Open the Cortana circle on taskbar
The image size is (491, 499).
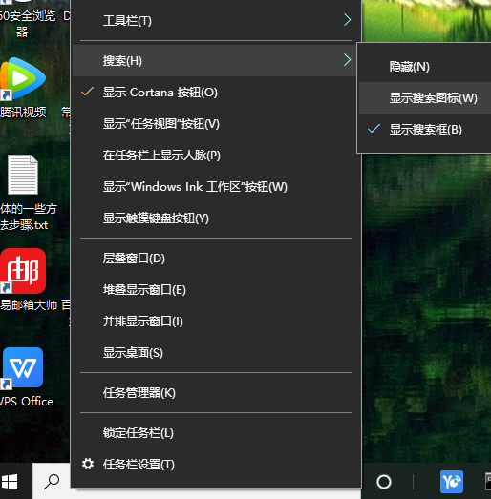click(x=384, y=482)
